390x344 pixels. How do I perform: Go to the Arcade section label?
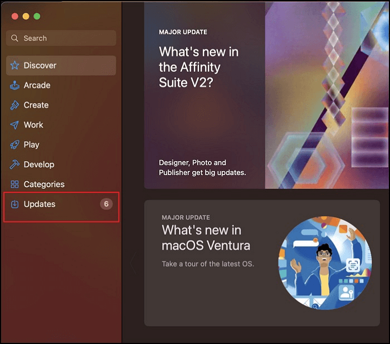point(37,85)
